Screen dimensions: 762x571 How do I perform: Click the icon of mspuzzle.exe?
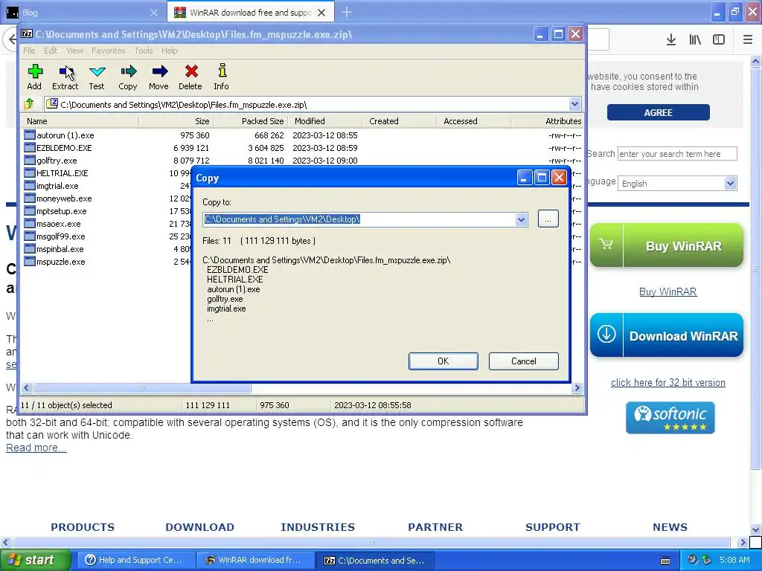30,261
